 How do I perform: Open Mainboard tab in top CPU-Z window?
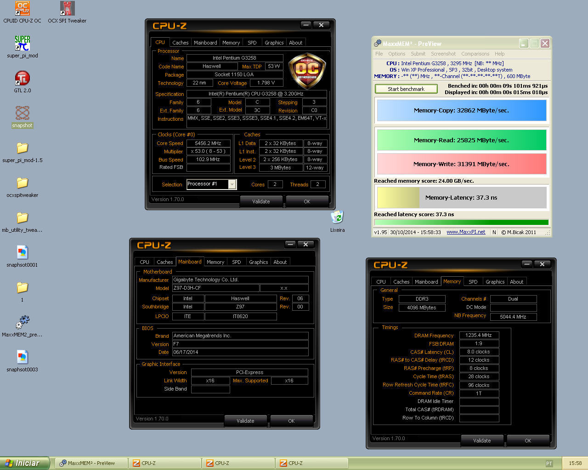205,43
